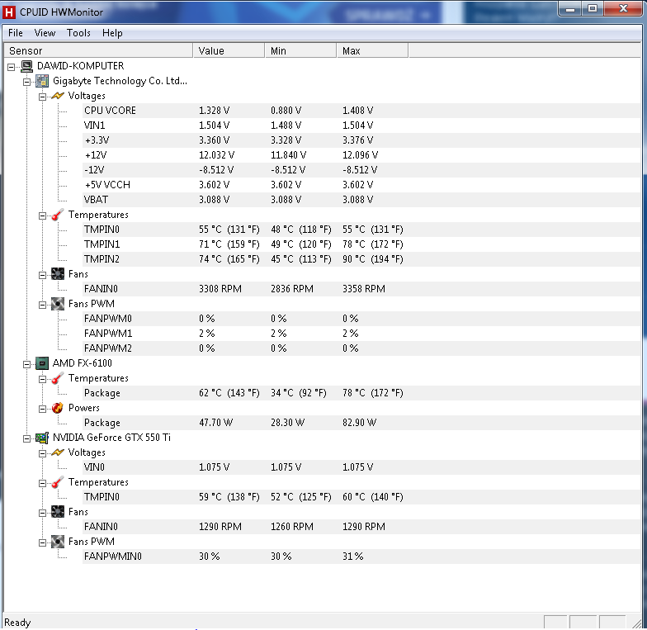
Task: Collapse the GeForce Temperatures group
Action: pos(42,484)
